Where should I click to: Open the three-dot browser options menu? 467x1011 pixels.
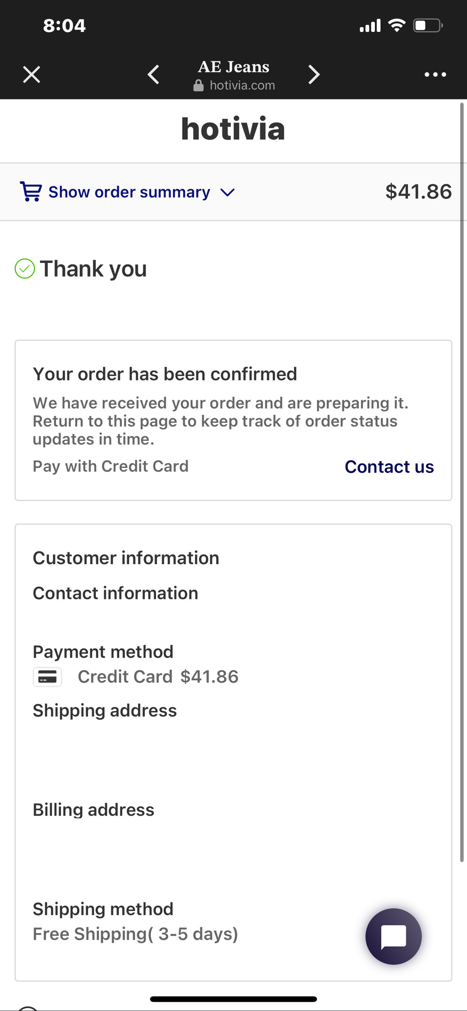pos(435,75)
